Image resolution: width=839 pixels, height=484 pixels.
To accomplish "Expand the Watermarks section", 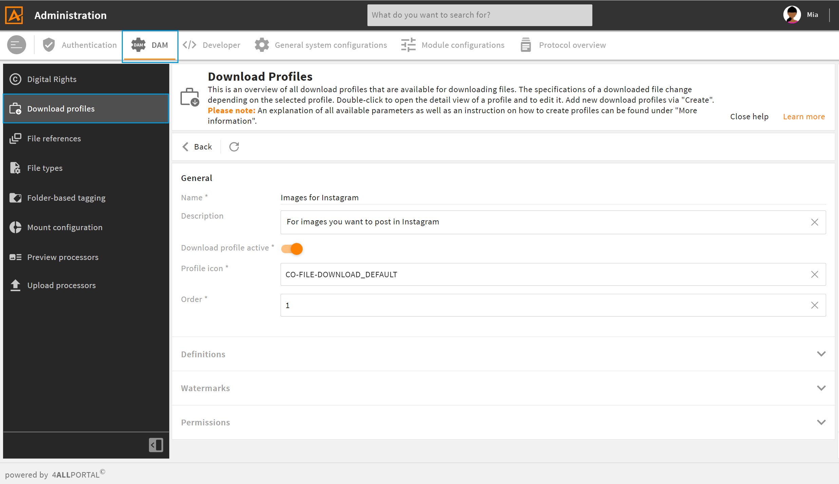I will [503, 388].
